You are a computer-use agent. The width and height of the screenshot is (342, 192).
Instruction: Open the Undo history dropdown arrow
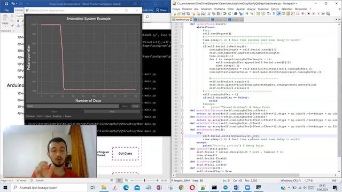[17, 4]
